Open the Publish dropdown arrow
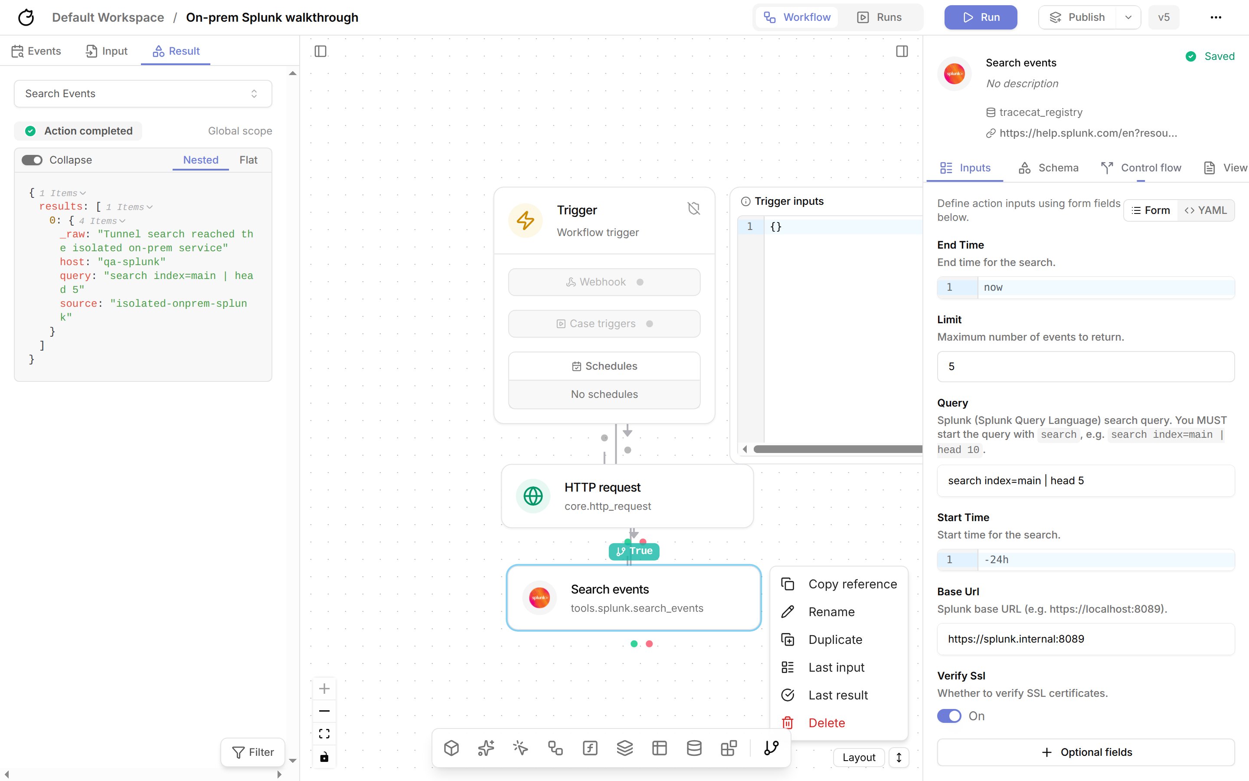Screen dimensions: 1249x781 (x=1128, y=17)
